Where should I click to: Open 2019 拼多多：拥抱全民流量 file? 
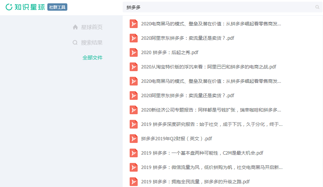pyautogui.click(x=195, y=182)
